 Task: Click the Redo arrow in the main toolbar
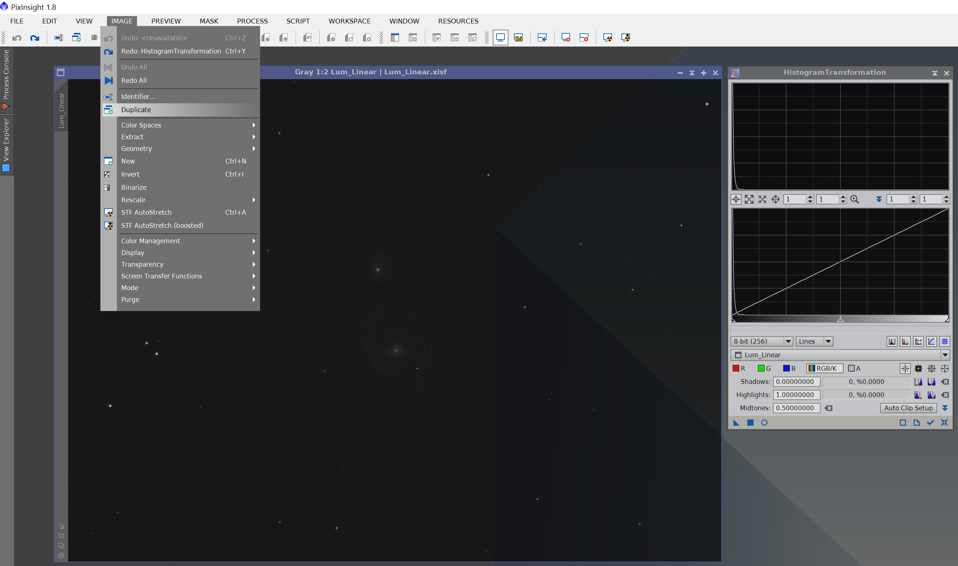click(35, 37)
